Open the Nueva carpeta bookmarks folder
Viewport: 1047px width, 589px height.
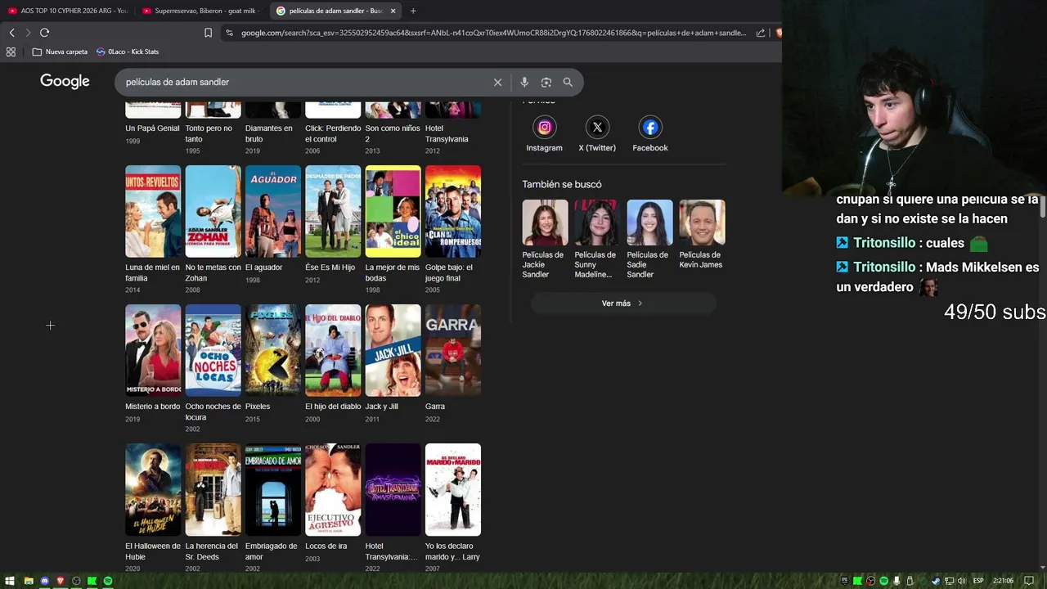click(x=60, y=52)
